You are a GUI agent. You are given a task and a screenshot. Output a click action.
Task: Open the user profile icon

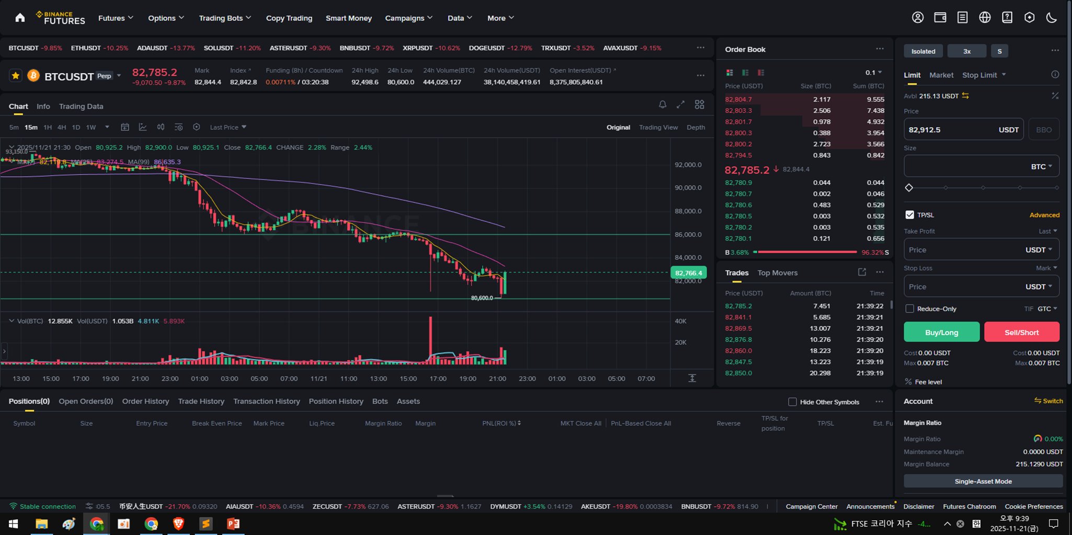pyautogui.click(x=918, y=18)
